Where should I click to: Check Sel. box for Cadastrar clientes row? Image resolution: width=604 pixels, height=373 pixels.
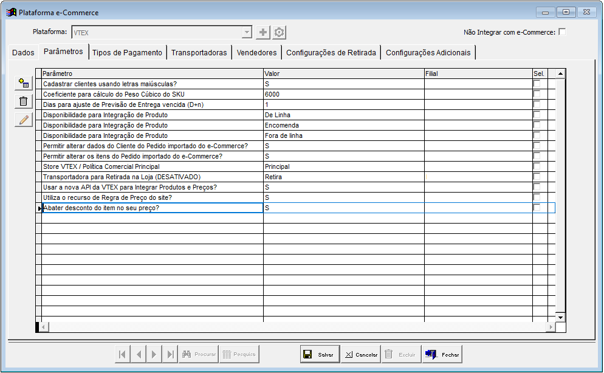click(x=537, y=84)
